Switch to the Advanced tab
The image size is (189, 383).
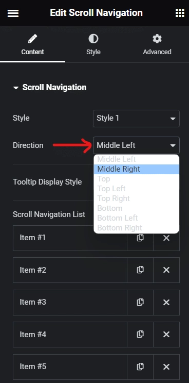[157, 45]
